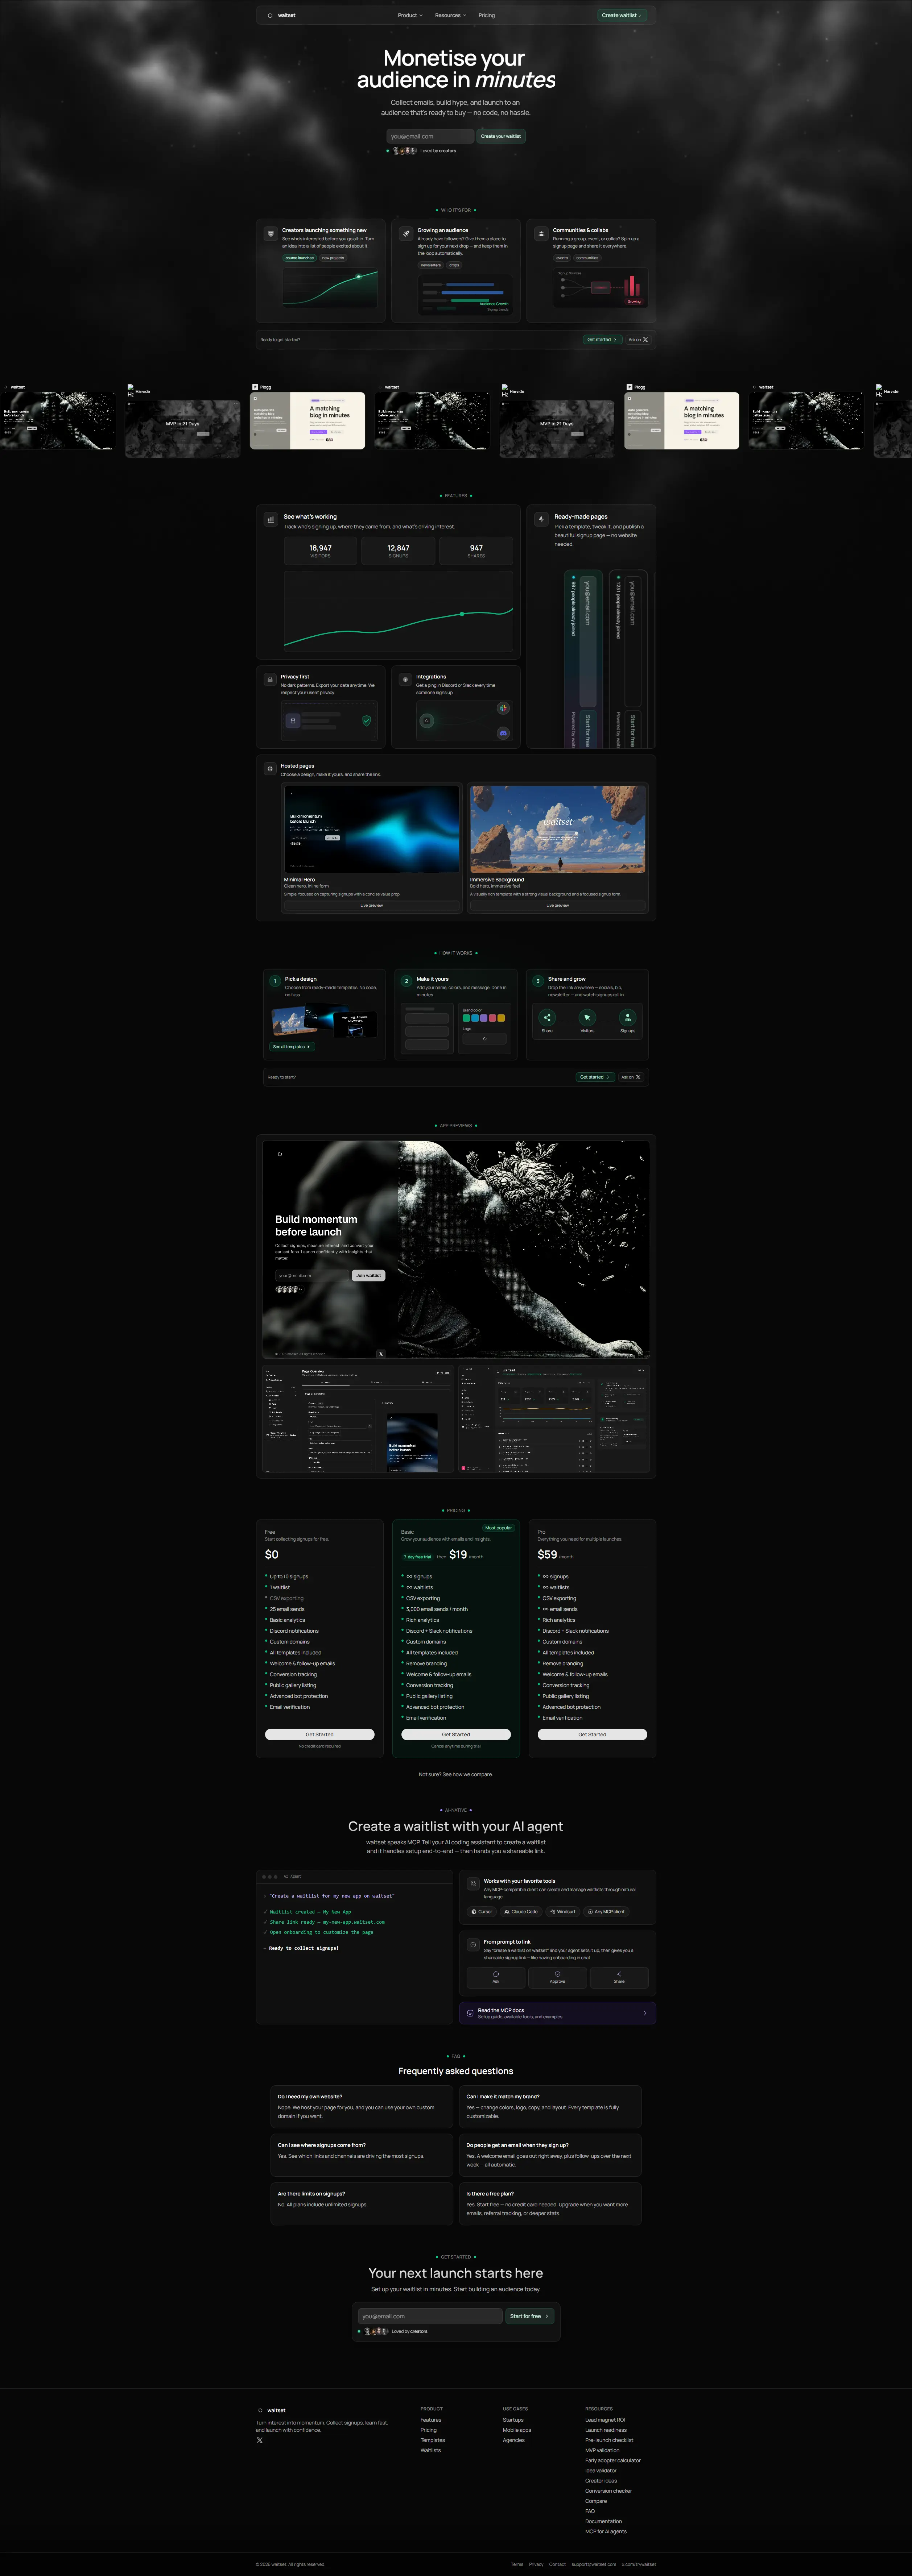Click the waitset logo in top navigation
Image resolution: width=912 pixels, height=2576 pixels.
281,15
